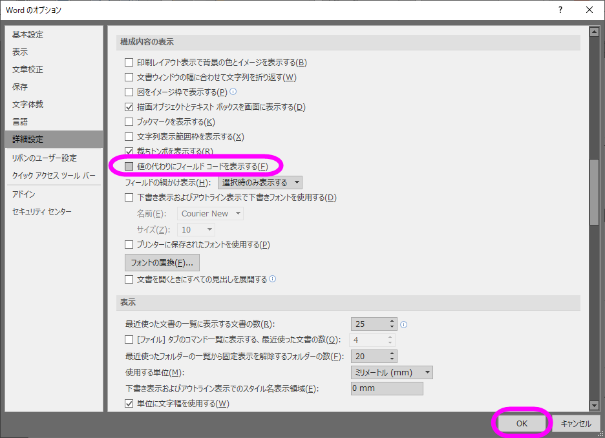Image resolution: width=605 pixels, height=438 pixels.
Task: Check 文字列表示範囲枠を表示する
Action: pyautogui.click(x=129, y=137)
